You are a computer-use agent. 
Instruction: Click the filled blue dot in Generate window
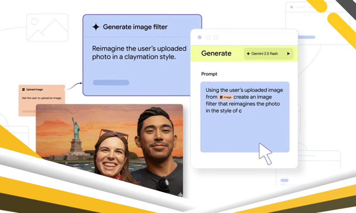(x=199, y=37)
